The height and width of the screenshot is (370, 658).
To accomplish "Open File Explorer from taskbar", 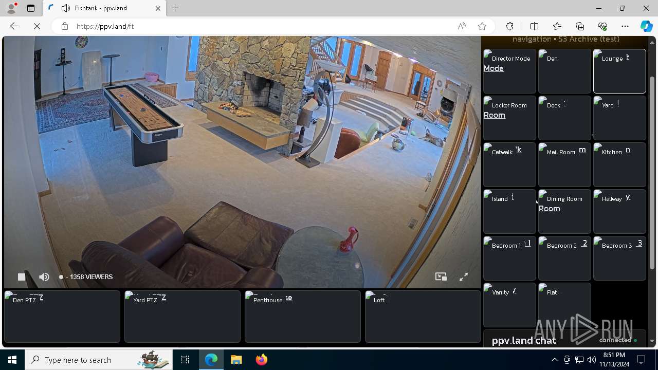I will click(236, 360).
